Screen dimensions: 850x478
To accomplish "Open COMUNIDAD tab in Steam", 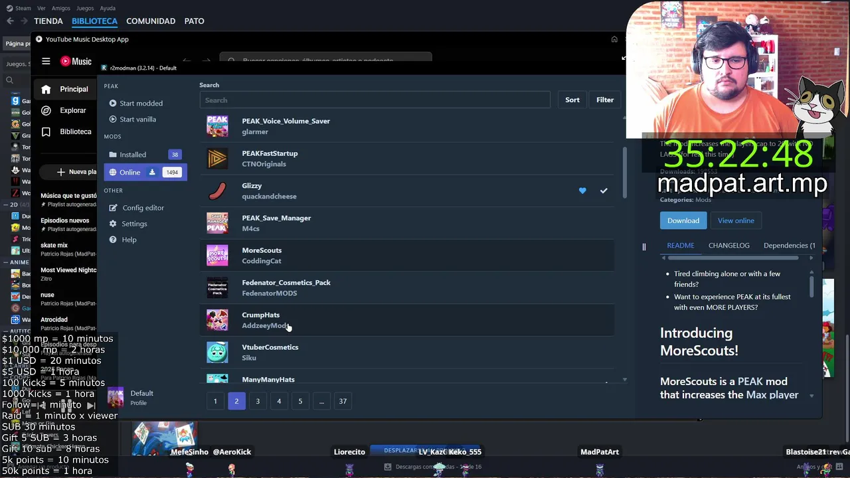I will 151,21.
